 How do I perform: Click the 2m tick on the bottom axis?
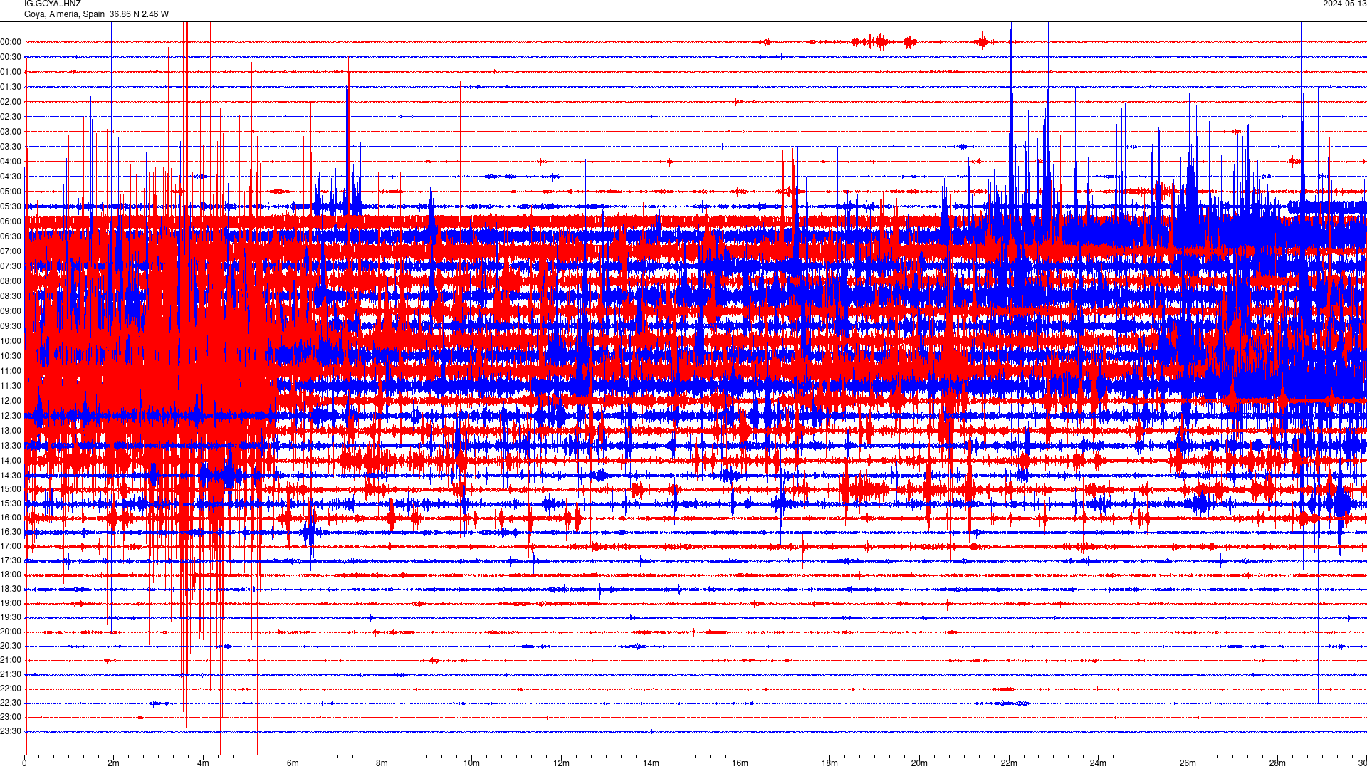click(x=114, y=763)
